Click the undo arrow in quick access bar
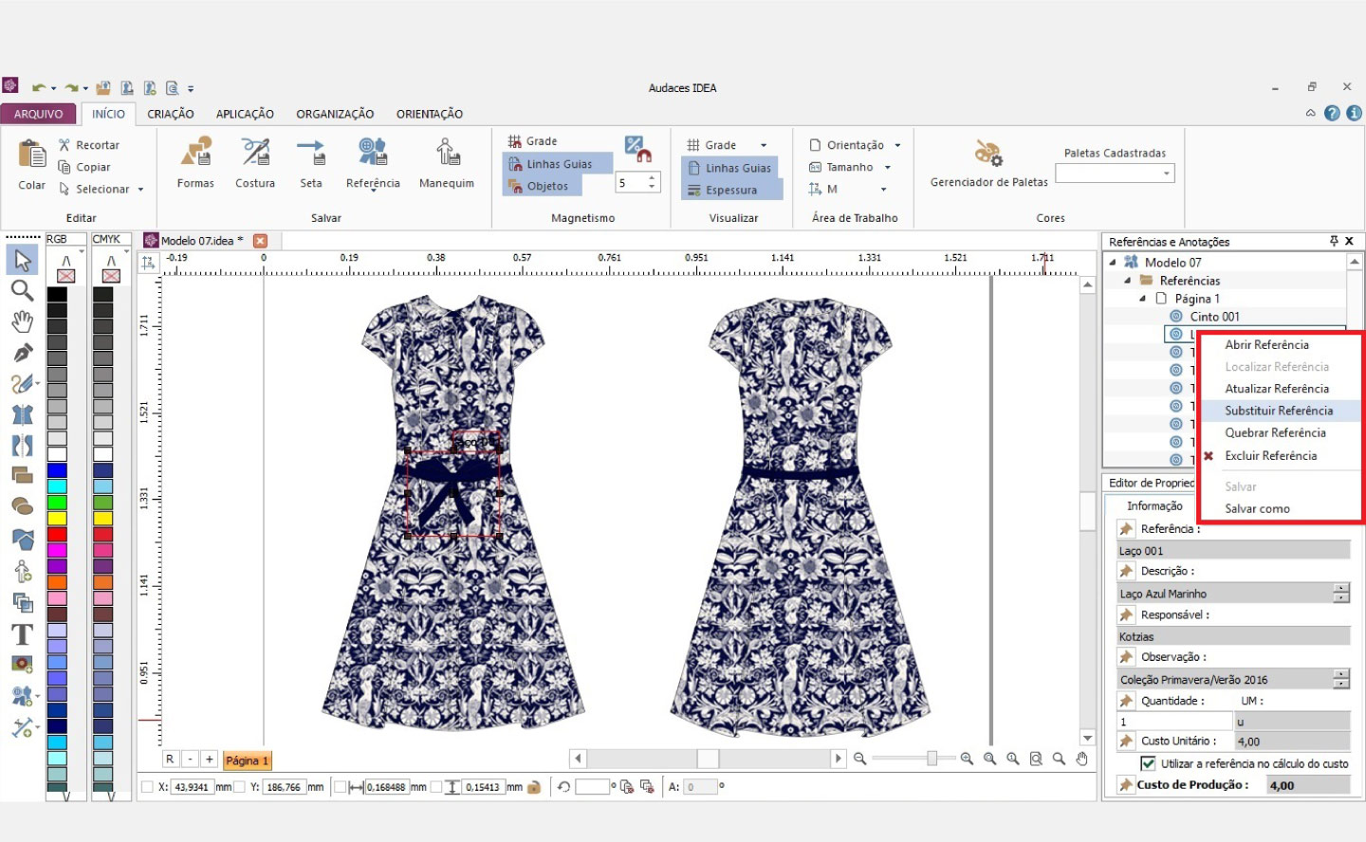 pyautogui.click(x=39, y=87)
